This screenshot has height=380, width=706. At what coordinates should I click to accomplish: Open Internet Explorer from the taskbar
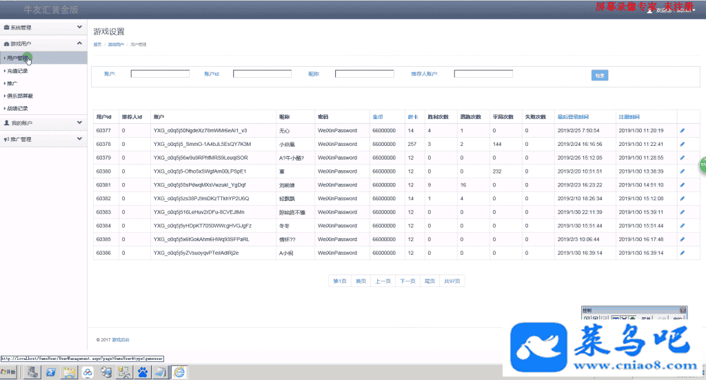179,372
